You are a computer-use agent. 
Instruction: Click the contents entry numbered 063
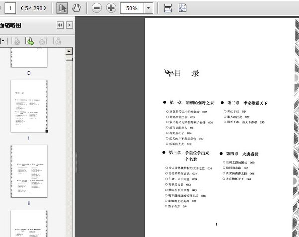(x=236, y=168)
